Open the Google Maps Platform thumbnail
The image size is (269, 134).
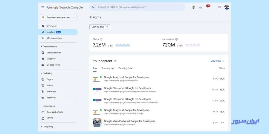point(97,123)
